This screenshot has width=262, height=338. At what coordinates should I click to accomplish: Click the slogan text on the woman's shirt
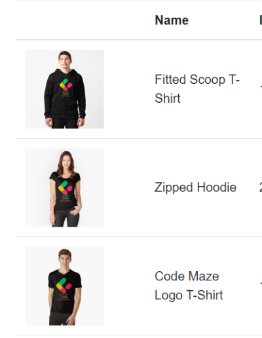click(x=65, y=198)
